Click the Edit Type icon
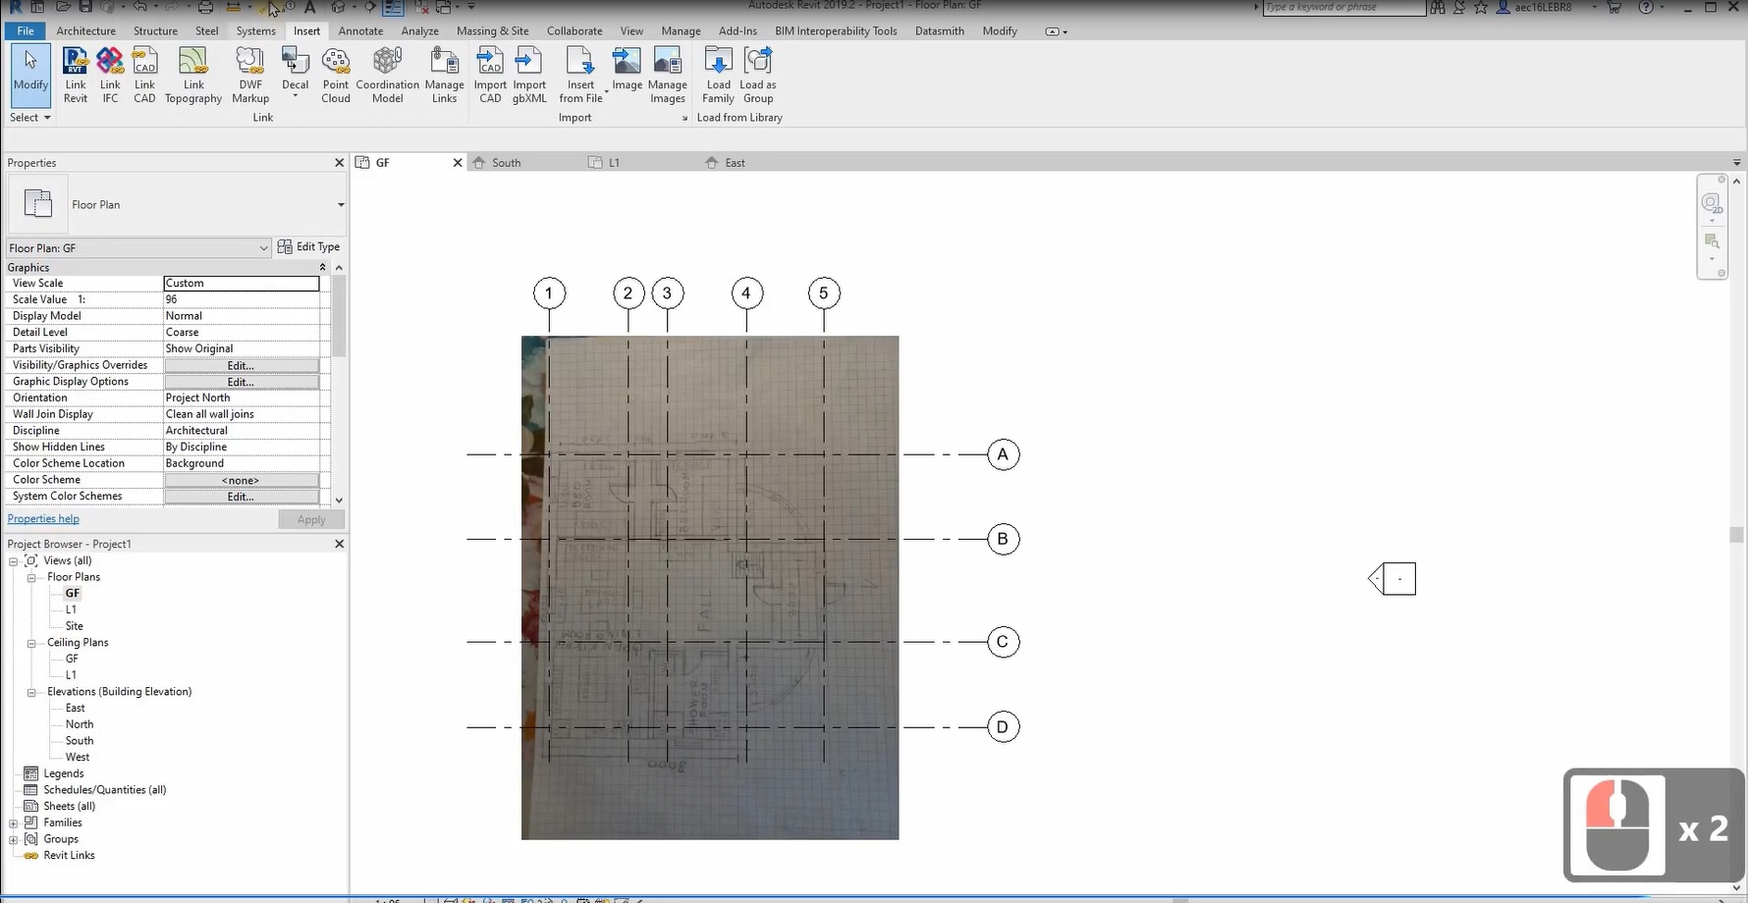This screenshot has height=903, width=1748. (285, 246)
